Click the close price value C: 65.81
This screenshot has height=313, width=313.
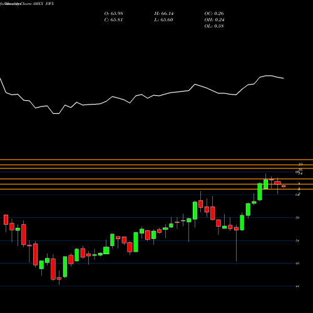point(113,20)
